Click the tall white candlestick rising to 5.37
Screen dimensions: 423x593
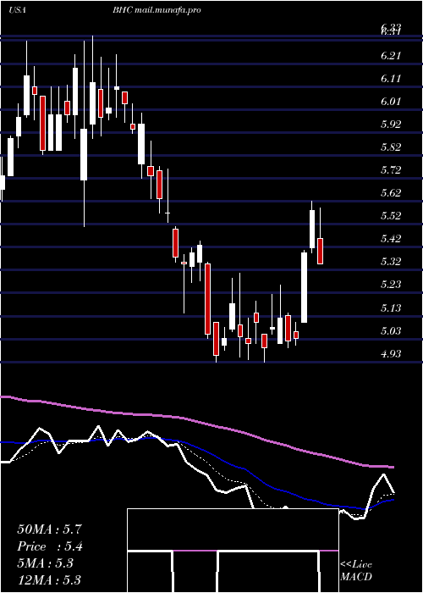[x=304, y=287]
